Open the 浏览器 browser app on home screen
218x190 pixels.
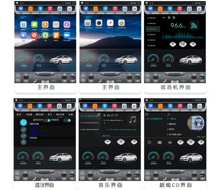pos(34,25)
